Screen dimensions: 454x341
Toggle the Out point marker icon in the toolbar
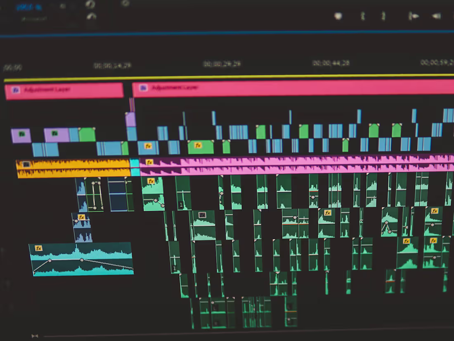click(384, 16)
